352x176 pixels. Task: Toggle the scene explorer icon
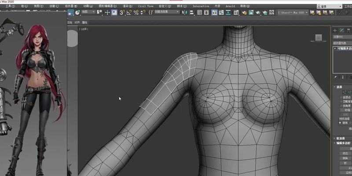point(199,12)
